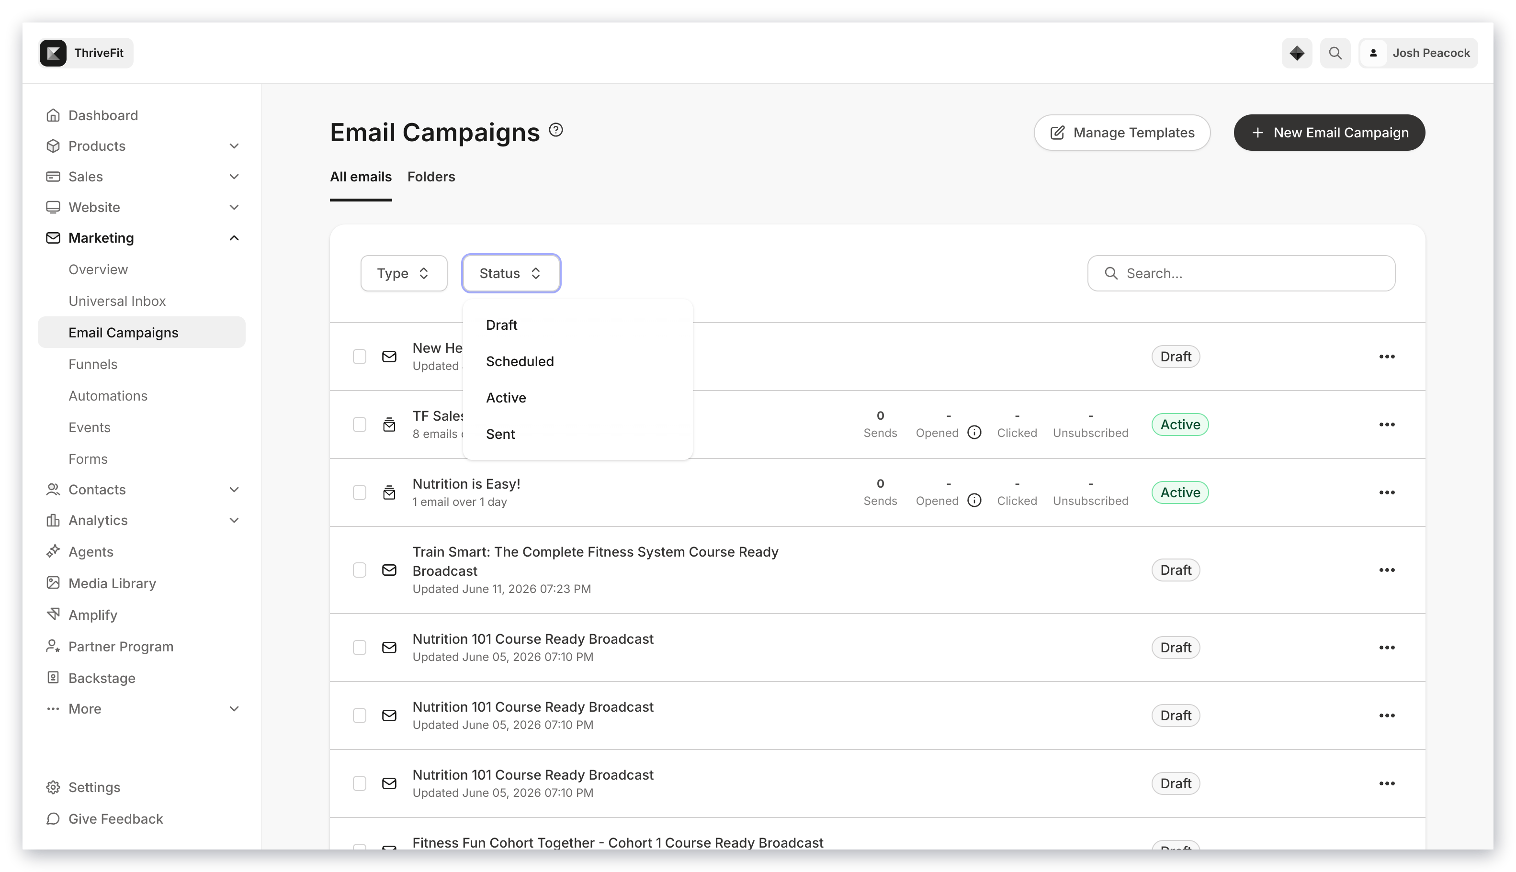Choose Active in Status dropdown
The height and width of the screenshot is (872, 1516).
pyautogui.click(x=577, y=398)
